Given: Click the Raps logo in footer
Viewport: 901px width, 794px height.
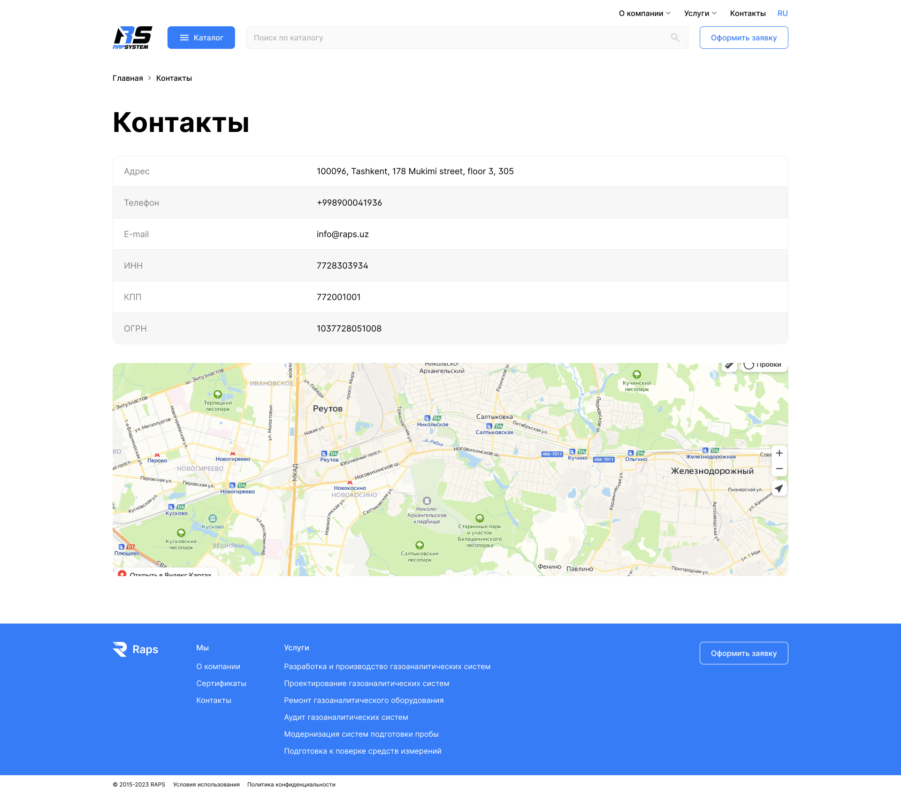Looking at the screenshot, I should click(135, 649).
